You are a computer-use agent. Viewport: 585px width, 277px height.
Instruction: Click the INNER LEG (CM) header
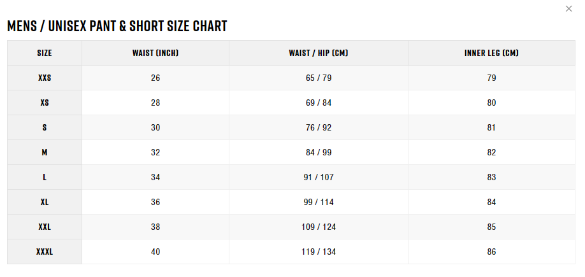tap(491, 53)
